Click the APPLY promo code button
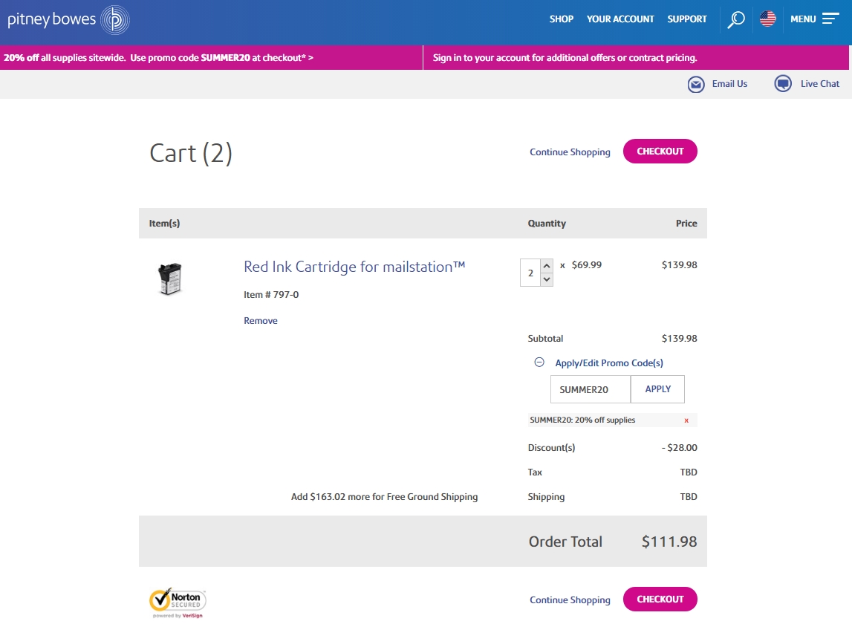 (657, 389)
